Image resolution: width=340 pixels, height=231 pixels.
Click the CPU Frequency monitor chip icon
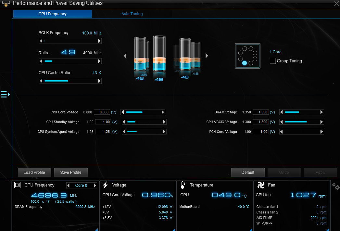[x=17, y=185]
